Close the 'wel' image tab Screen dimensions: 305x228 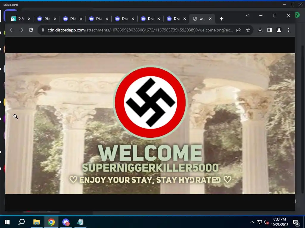210,19
